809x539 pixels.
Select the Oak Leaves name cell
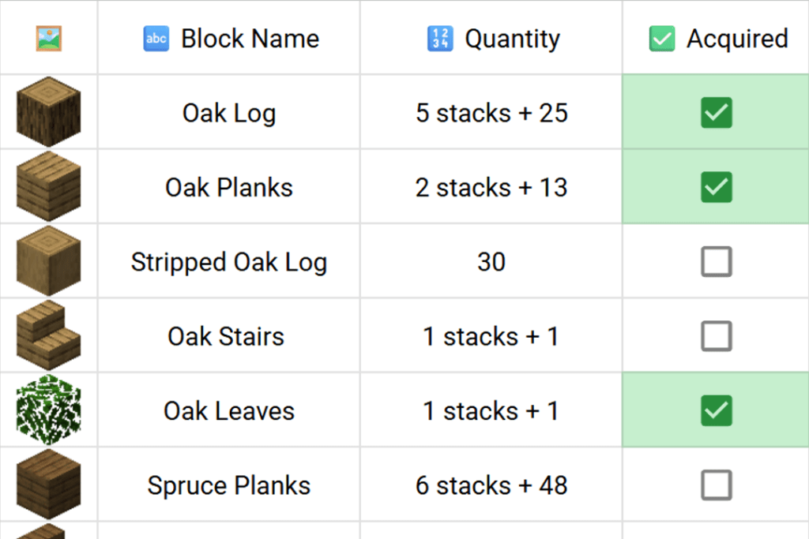pos(229,410)
